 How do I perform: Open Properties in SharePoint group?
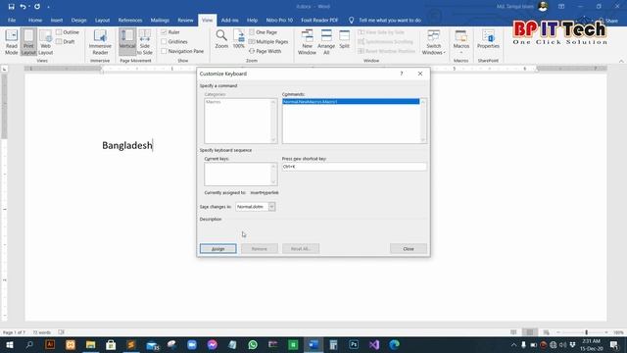pyautogui.click(x=488, y=39)
